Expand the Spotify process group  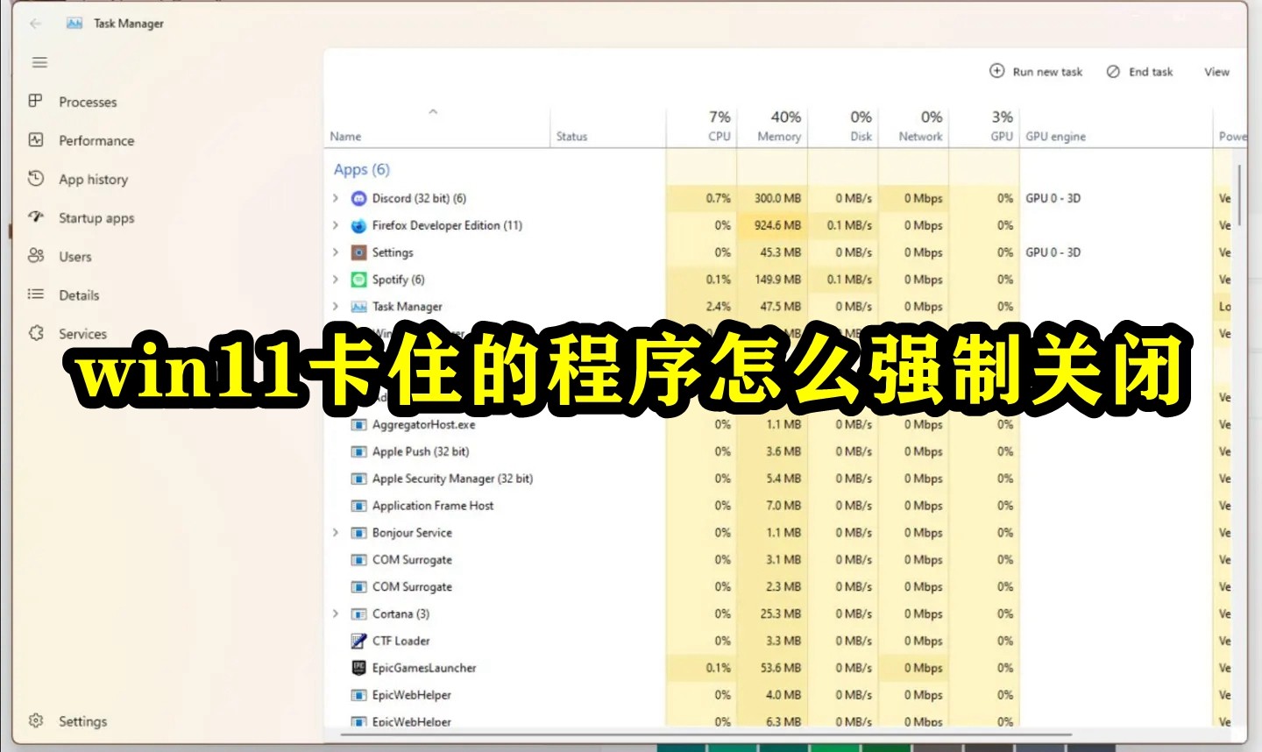click(x=336, y=280)
